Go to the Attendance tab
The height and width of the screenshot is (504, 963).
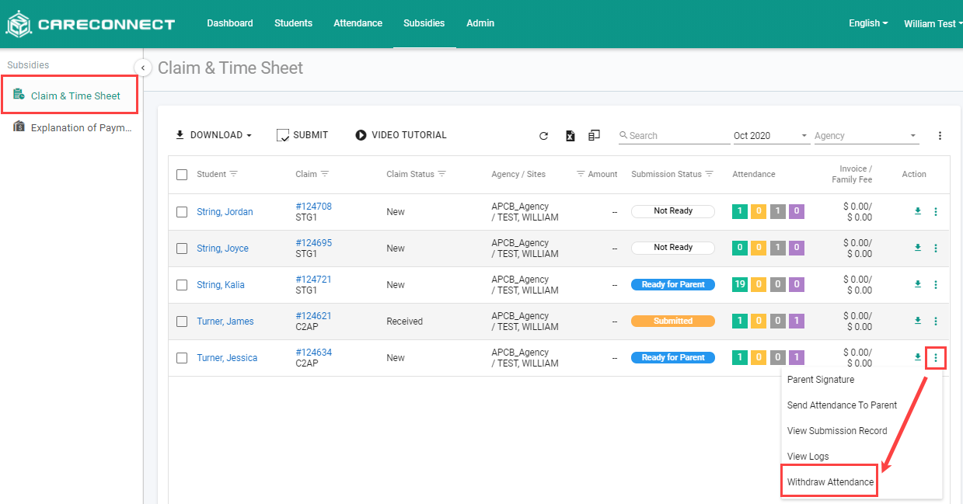point(358,23)
